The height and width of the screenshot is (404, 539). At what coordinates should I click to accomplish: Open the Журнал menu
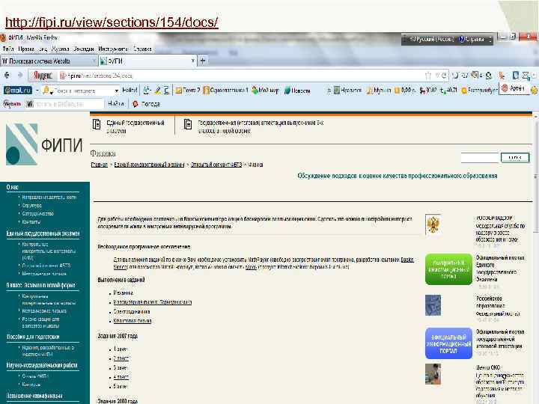tap(60, 49)
